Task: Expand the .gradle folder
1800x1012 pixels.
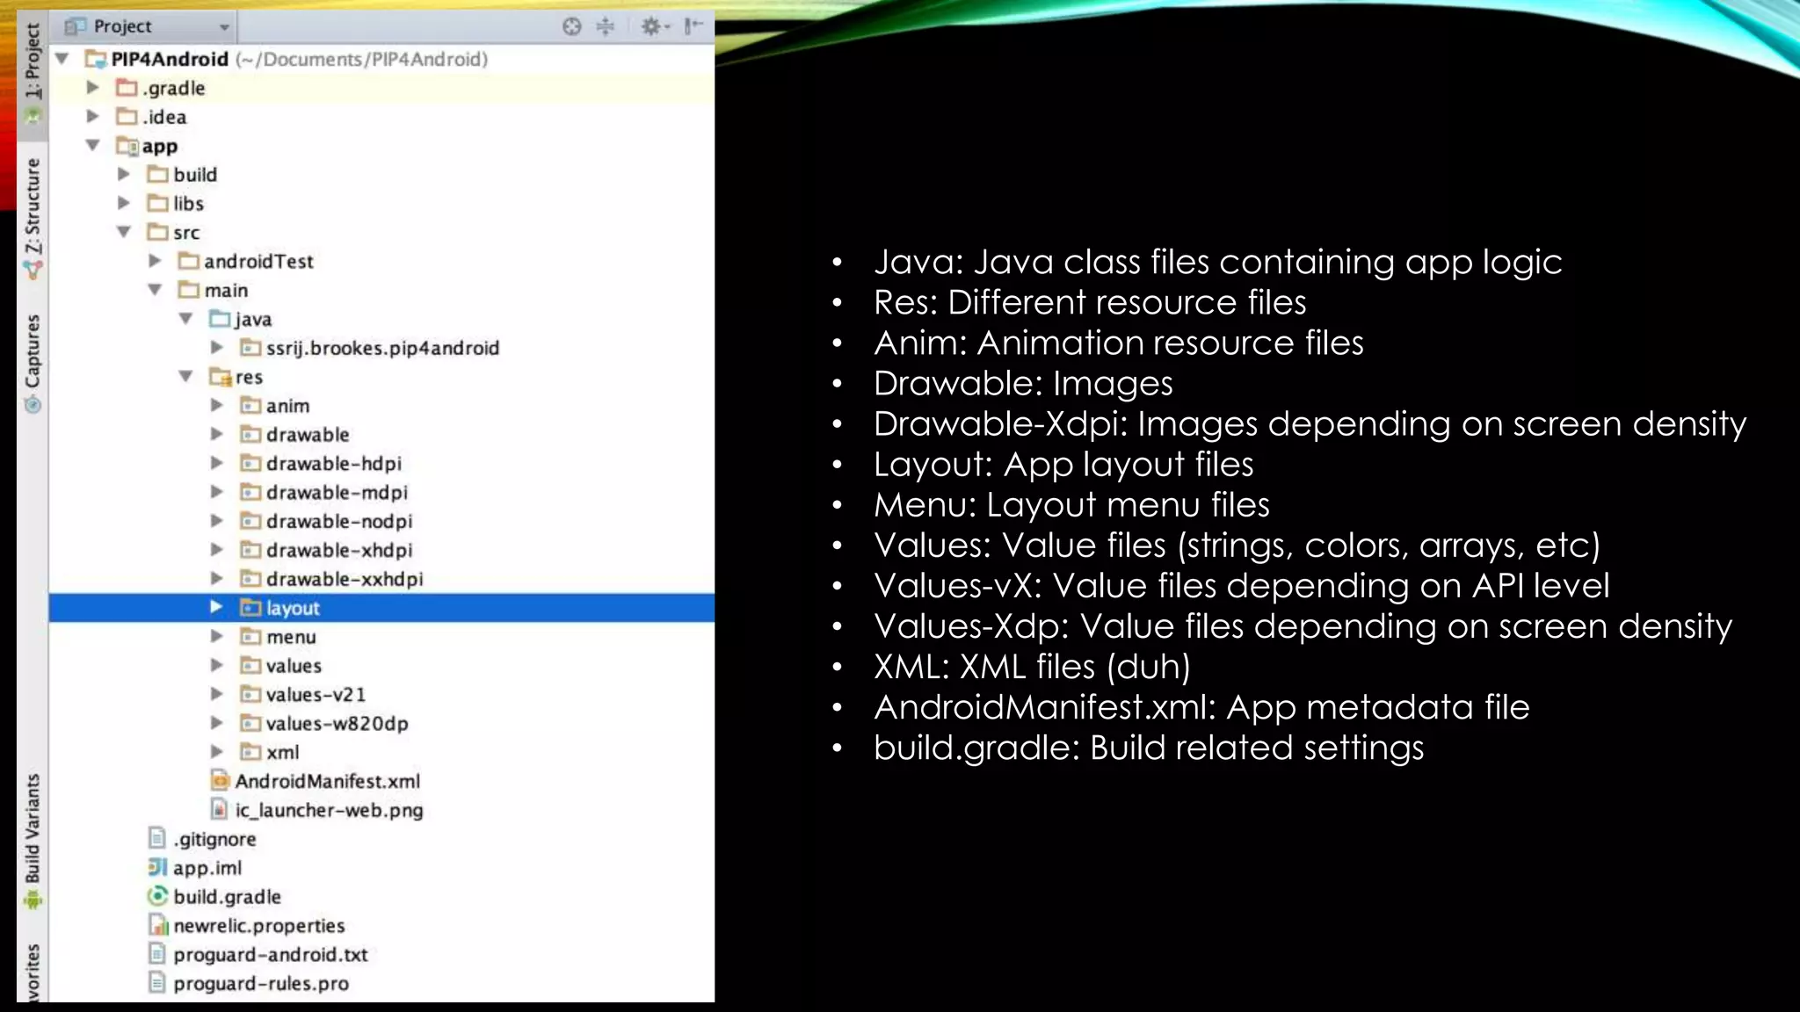Action: click(92, 88)
